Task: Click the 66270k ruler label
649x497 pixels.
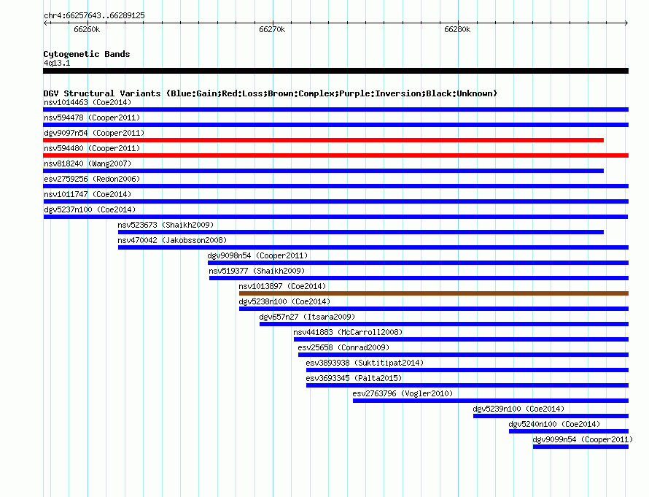Action: 272,29
